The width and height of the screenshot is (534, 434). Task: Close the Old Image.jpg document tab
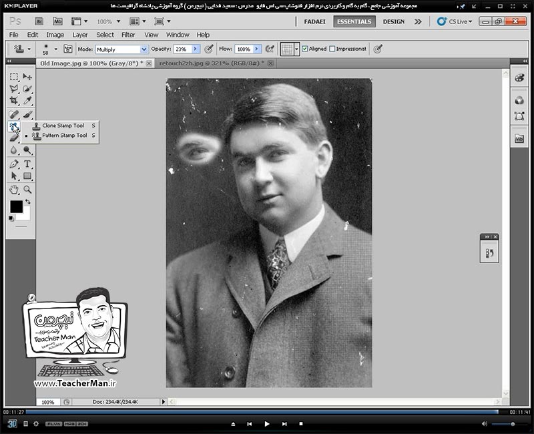(149, 63)
